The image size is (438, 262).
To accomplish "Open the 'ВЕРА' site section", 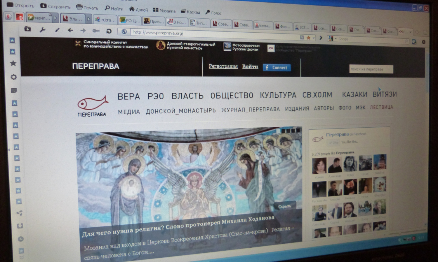I will pyautogui.click(x=128, y=96).
